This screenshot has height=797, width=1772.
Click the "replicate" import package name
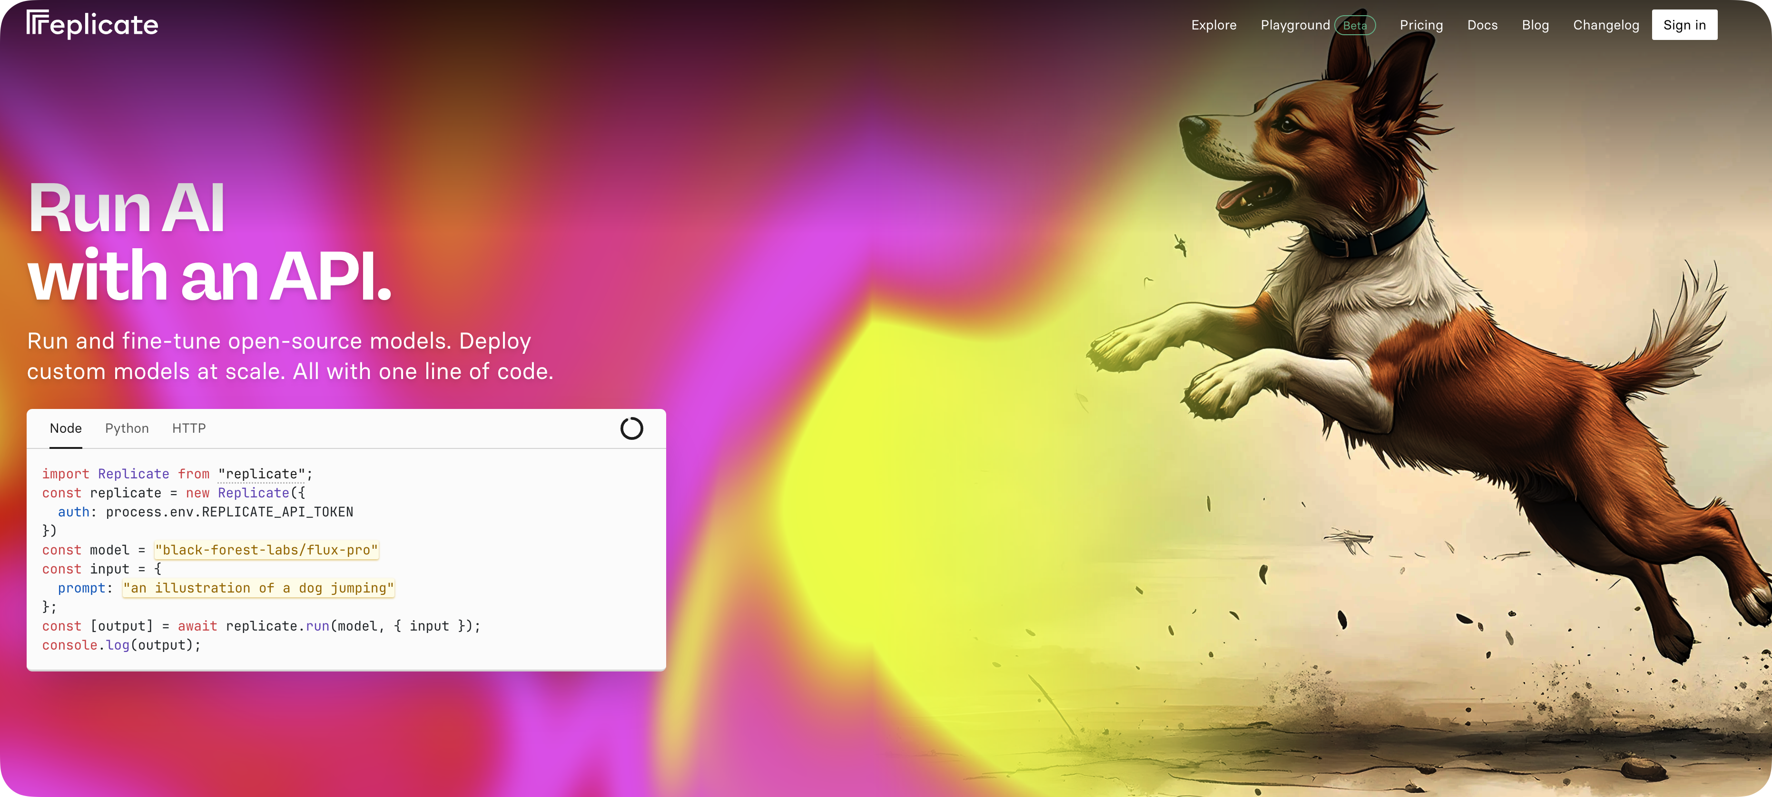[x=261, y=474]
